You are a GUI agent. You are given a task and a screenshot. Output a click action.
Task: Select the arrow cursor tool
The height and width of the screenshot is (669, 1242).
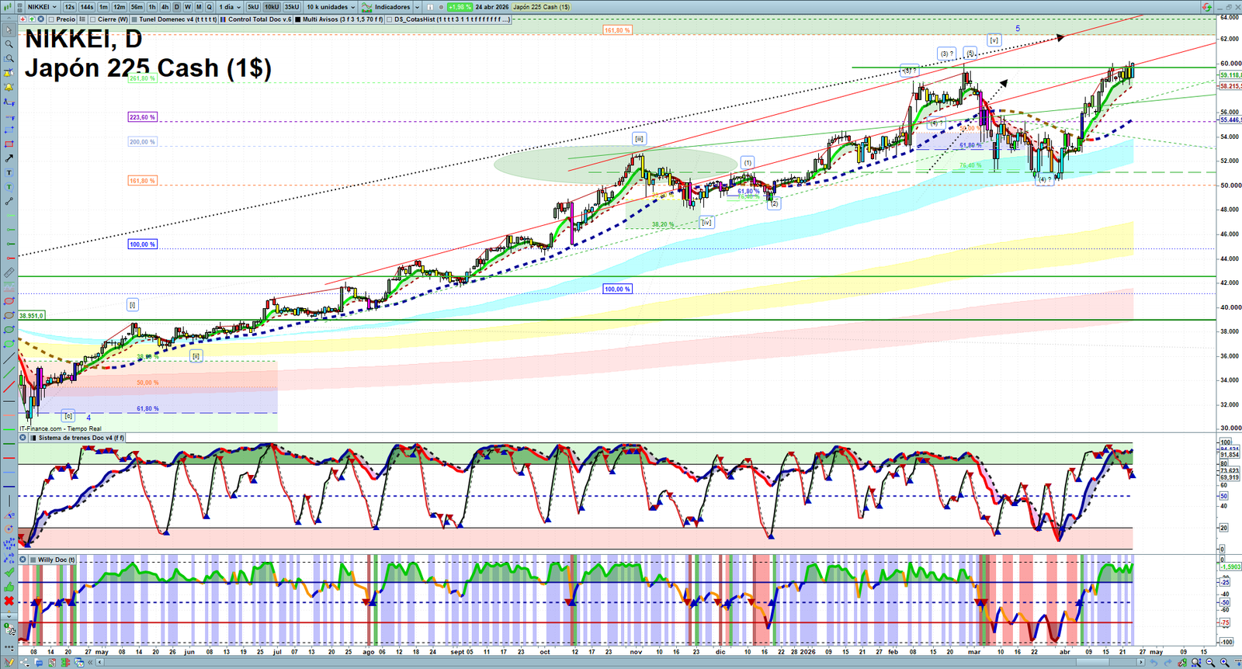[9, 30]
